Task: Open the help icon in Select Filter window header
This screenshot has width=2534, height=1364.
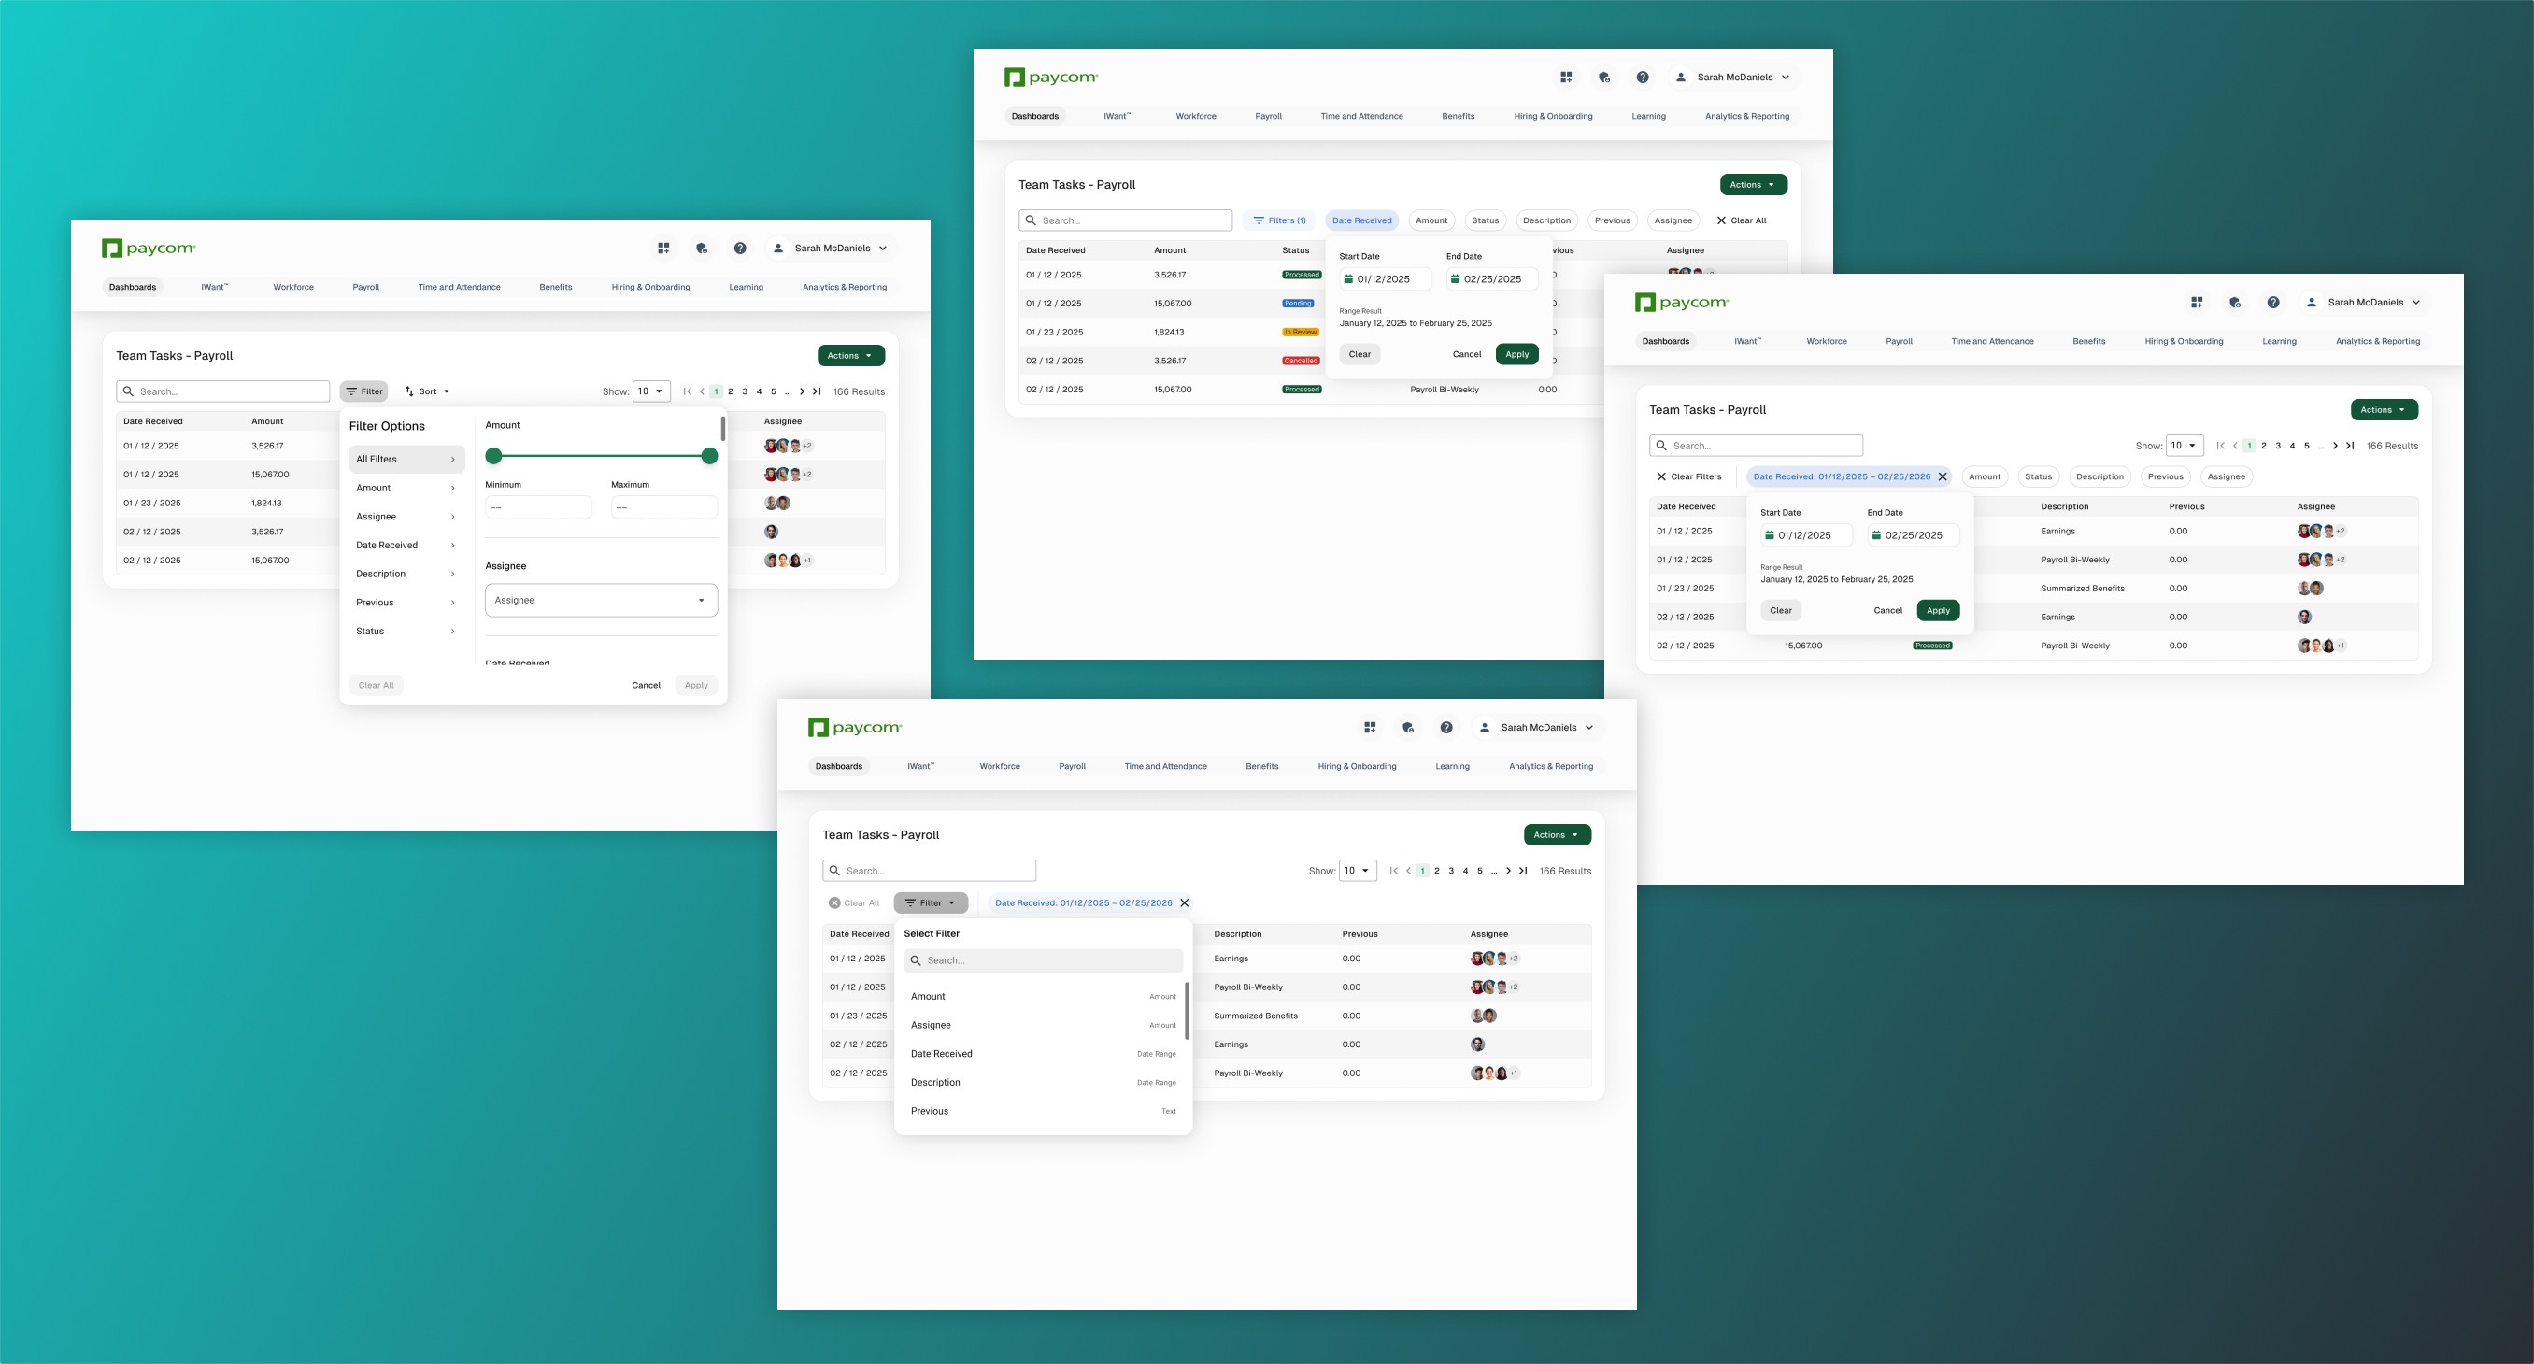Action: (x=1446, y=728)
